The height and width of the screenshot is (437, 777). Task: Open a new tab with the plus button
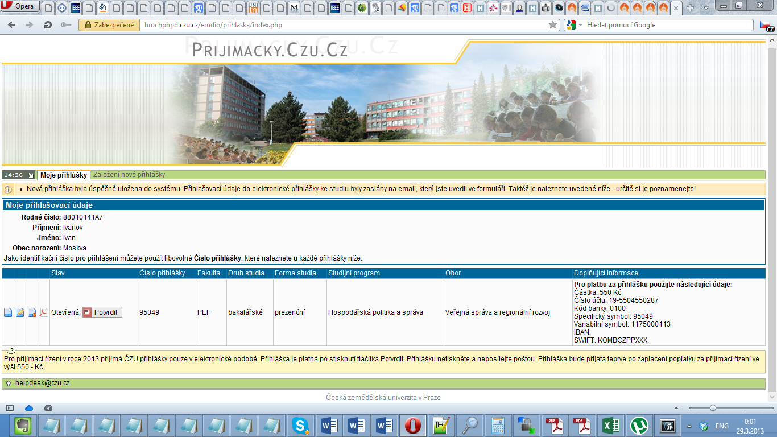coord(691,7)
